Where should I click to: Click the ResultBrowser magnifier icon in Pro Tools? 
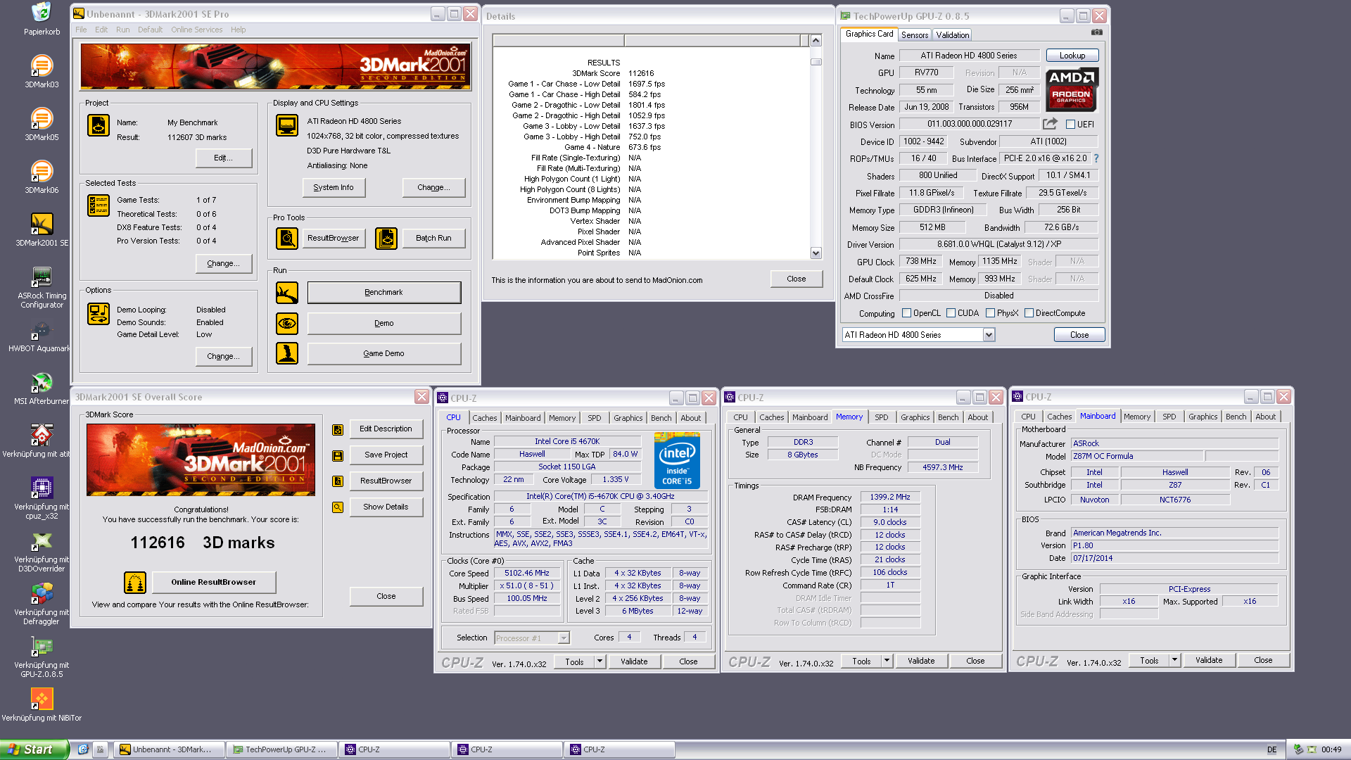point(287,239)
